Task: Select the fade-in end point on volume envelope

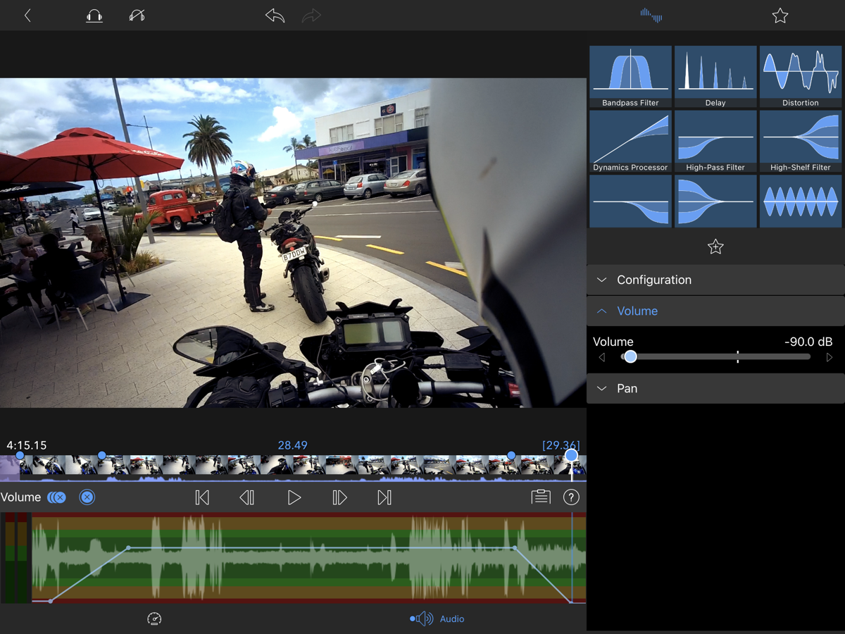Action: [x=128, y=547]
